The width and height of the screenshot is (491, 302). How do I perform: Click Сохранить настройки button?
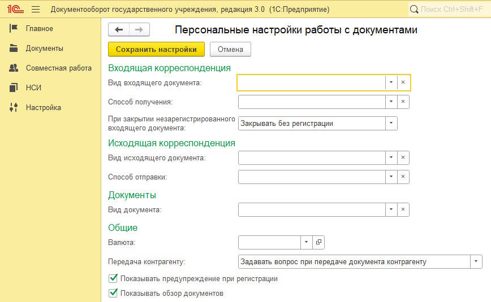pyautogui.click(x=156, y=50)
